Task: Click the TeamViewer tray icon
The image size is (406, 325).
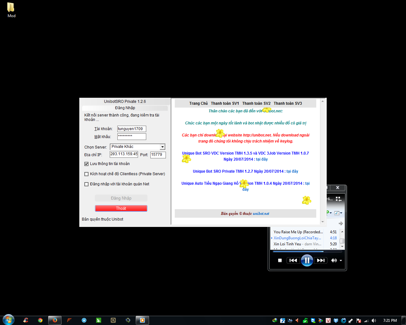Action: 313,321
